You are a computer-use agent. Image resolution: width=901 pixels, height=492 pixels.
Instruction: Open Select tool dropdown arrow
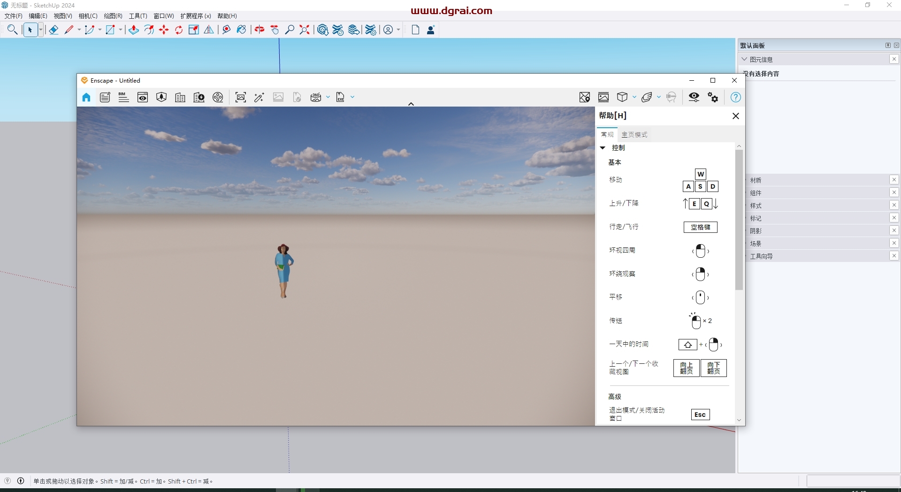pyautogui.click(x=41, y=30)
